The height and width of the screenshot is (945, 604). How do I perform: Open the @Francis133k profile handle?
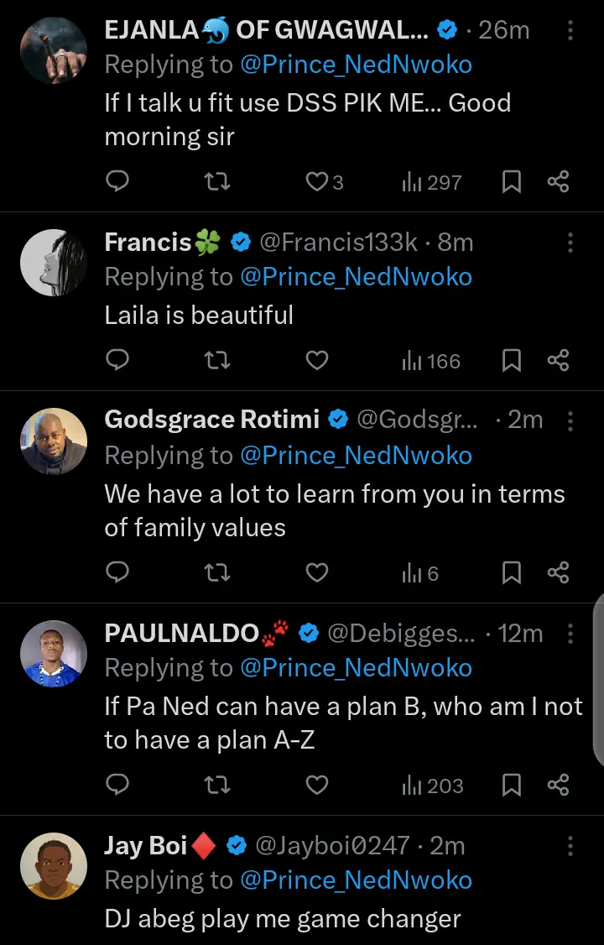point(337,243)
